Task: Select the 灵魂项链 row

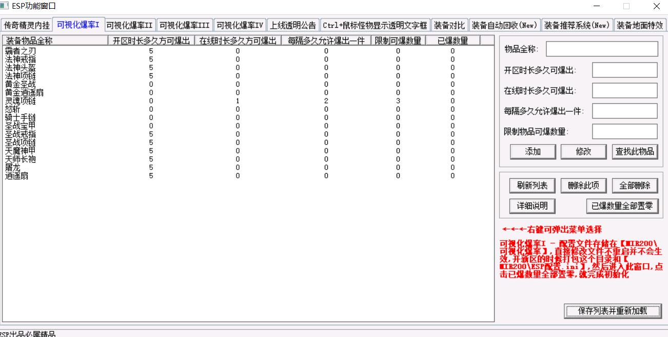Action: tap(248, 101)
